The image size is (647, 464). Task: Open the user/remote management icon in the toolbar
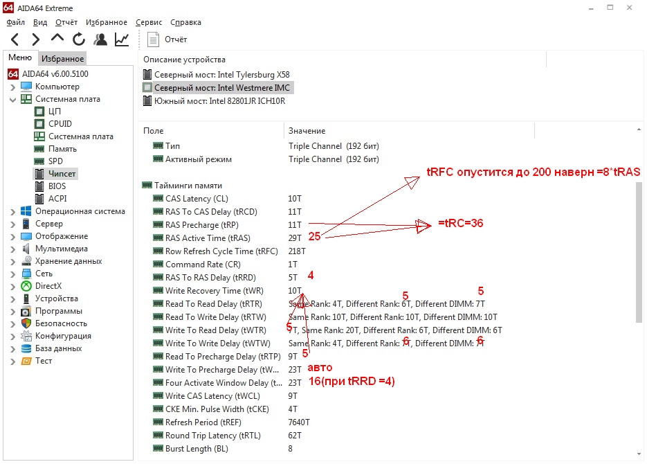tap(100, 39)
